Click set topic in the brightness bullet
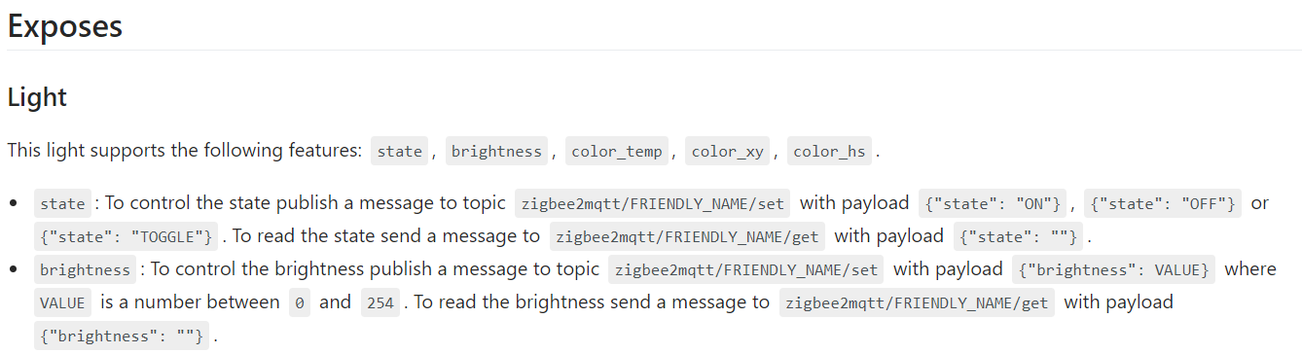Screen dimensions: 1302x354 tap(745, 269)
